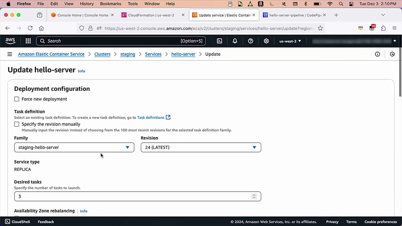Open the Bookmarks menu
Viewport: 402px width, 226px height.
[x=111, y=4]
